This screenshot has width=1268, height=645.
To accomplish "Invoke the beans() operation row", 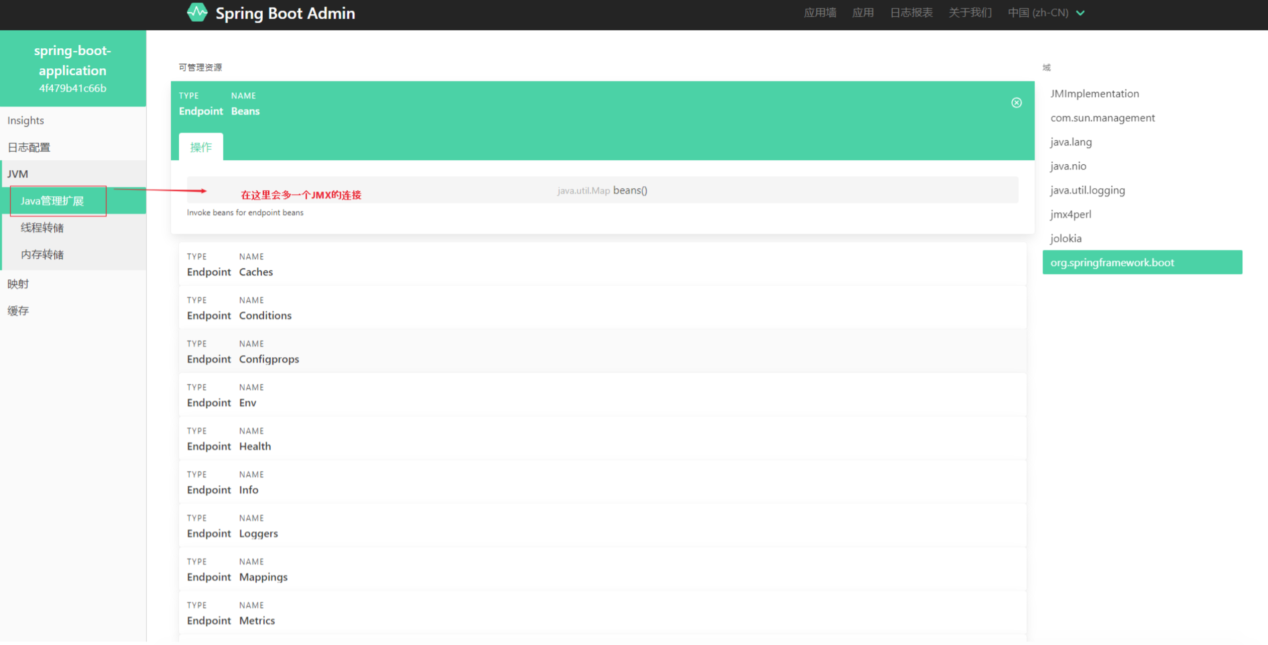I will click(x=602, y=190).
